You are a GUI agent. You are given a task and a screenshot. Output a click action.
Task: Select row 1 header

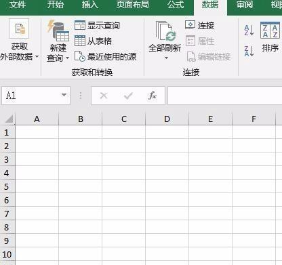[7, 132]
